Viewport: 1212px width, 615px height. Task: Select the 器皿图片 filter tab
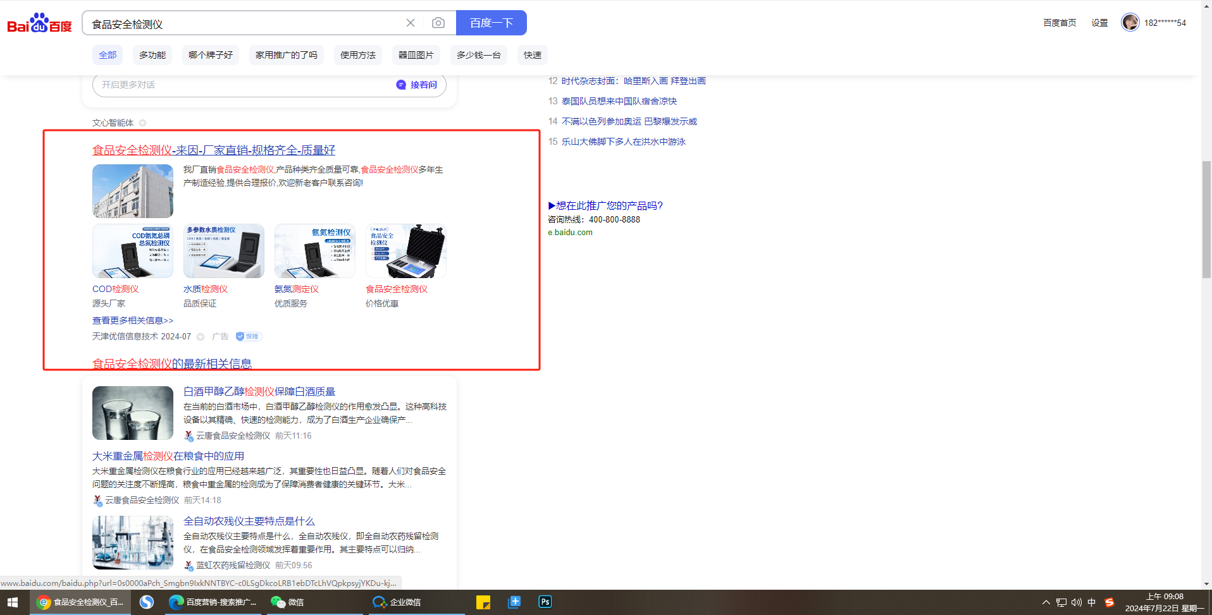pyautogui.click(x=416, y=55)
